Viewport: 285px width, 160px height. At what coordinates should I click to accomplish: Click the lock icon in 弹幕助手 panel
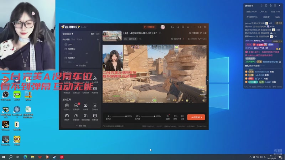(x=271, y=6)
